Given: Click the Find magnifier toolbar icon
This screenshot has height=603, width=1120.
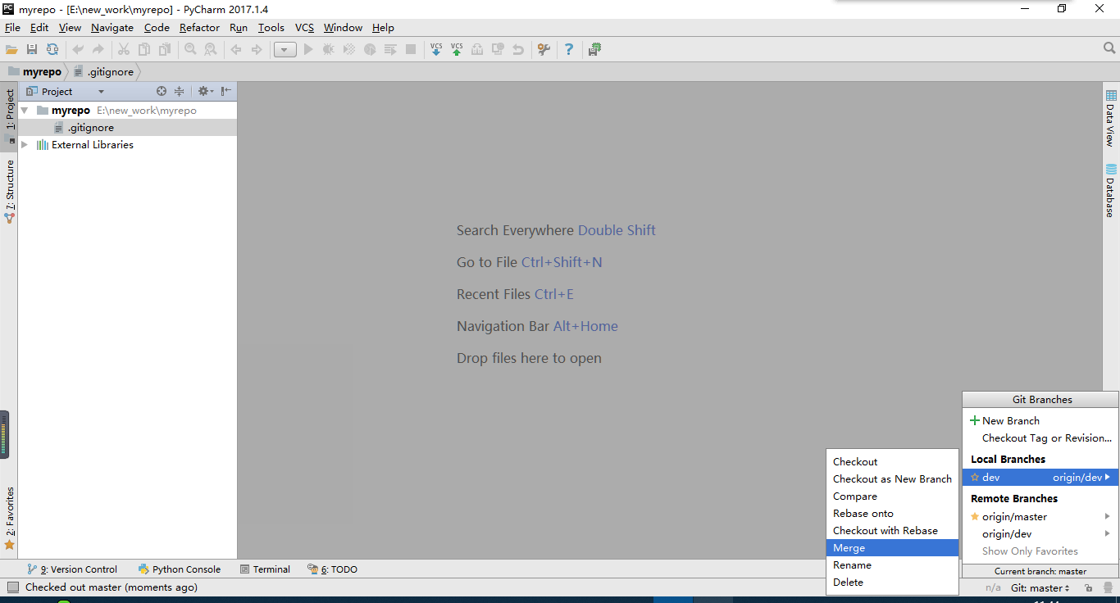Looking at the screenshot, I should 190,50.
